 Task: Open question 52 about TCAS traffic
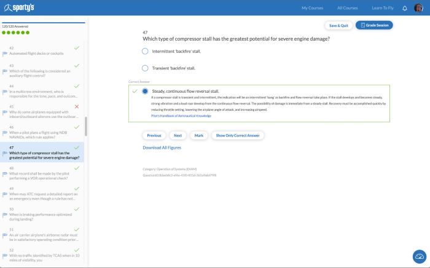(42, 255)
